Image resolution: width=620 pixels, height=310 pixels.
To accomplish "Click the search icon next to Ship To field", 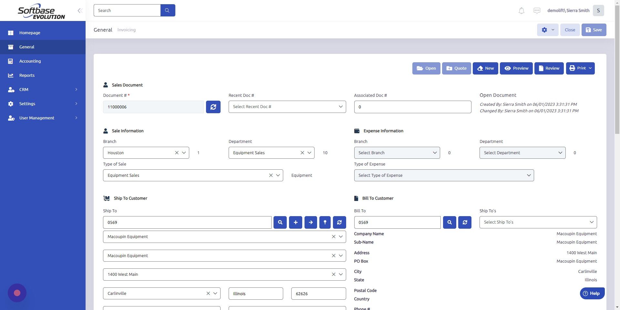I will 280,222.
